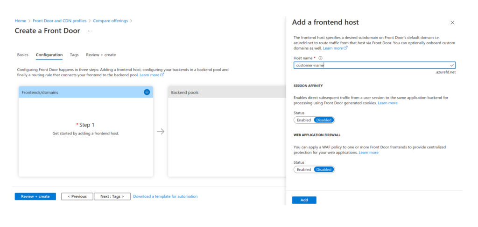
Task: Click the plus icon in Frontends/domains
Action: (147, 92)
